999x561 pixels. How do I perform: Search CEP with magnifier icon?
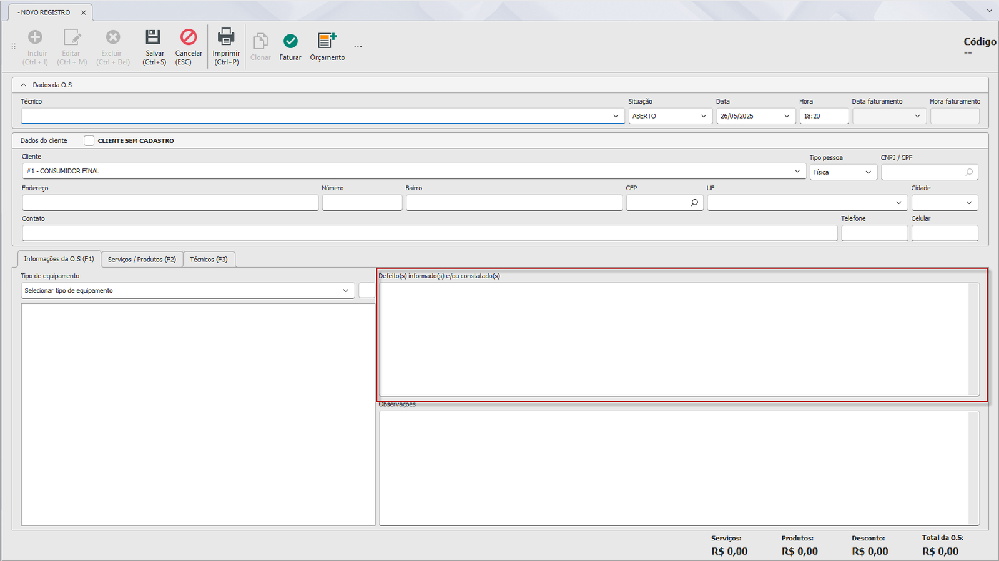(694, 203)
